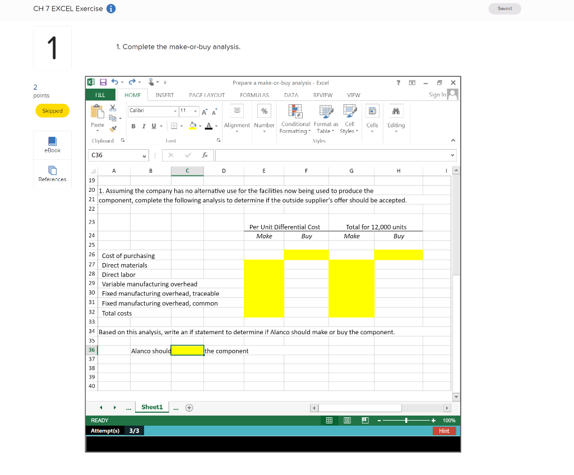
Task: Expand the Name Box C36 dropdown
Action: click(x=144, y=156)
